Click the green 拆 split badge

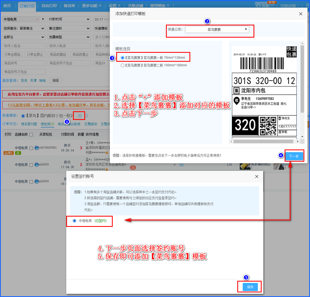click(18, 153)
